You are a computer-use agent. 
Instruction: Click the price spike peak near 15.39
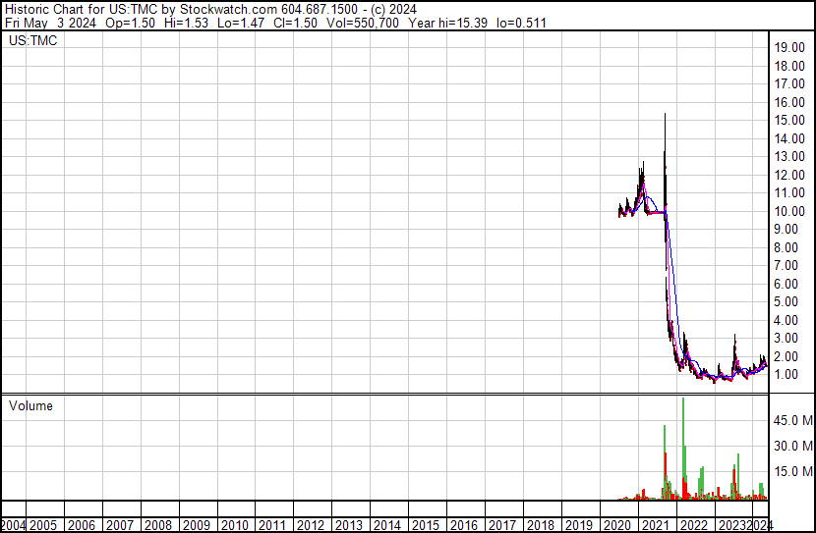click(x=665, y=114)
